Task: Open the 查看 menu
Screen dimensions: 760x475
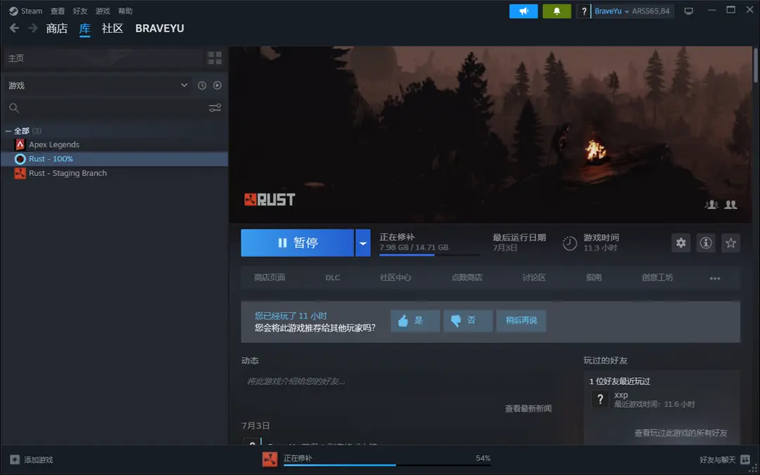Action: coord(58,11)
